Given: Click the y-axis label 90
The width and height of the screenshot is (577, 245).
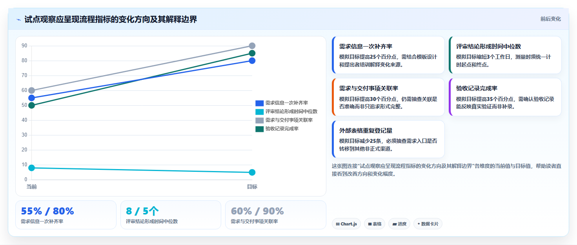Looking at the screenshot, I should point(24,46).
